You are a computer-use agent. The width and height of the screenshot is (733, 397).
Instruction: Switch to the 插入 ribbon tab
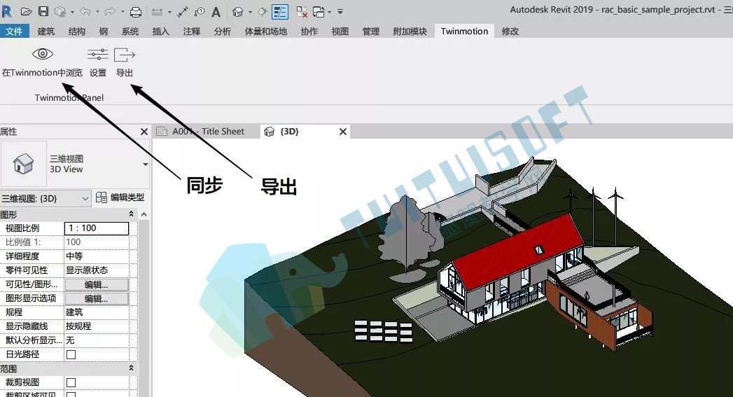point(160,32)
